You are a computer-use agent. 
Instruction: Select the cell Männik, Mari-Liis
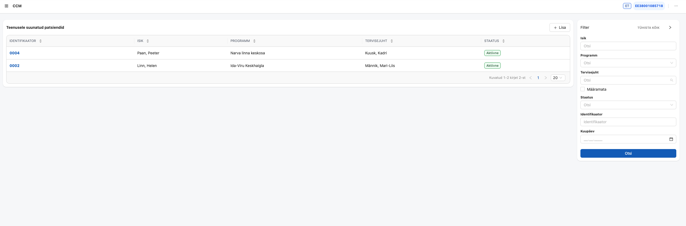380,66
